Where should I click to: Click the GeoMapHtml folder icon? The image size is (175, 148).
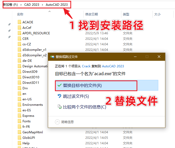[x=19, y=132]
